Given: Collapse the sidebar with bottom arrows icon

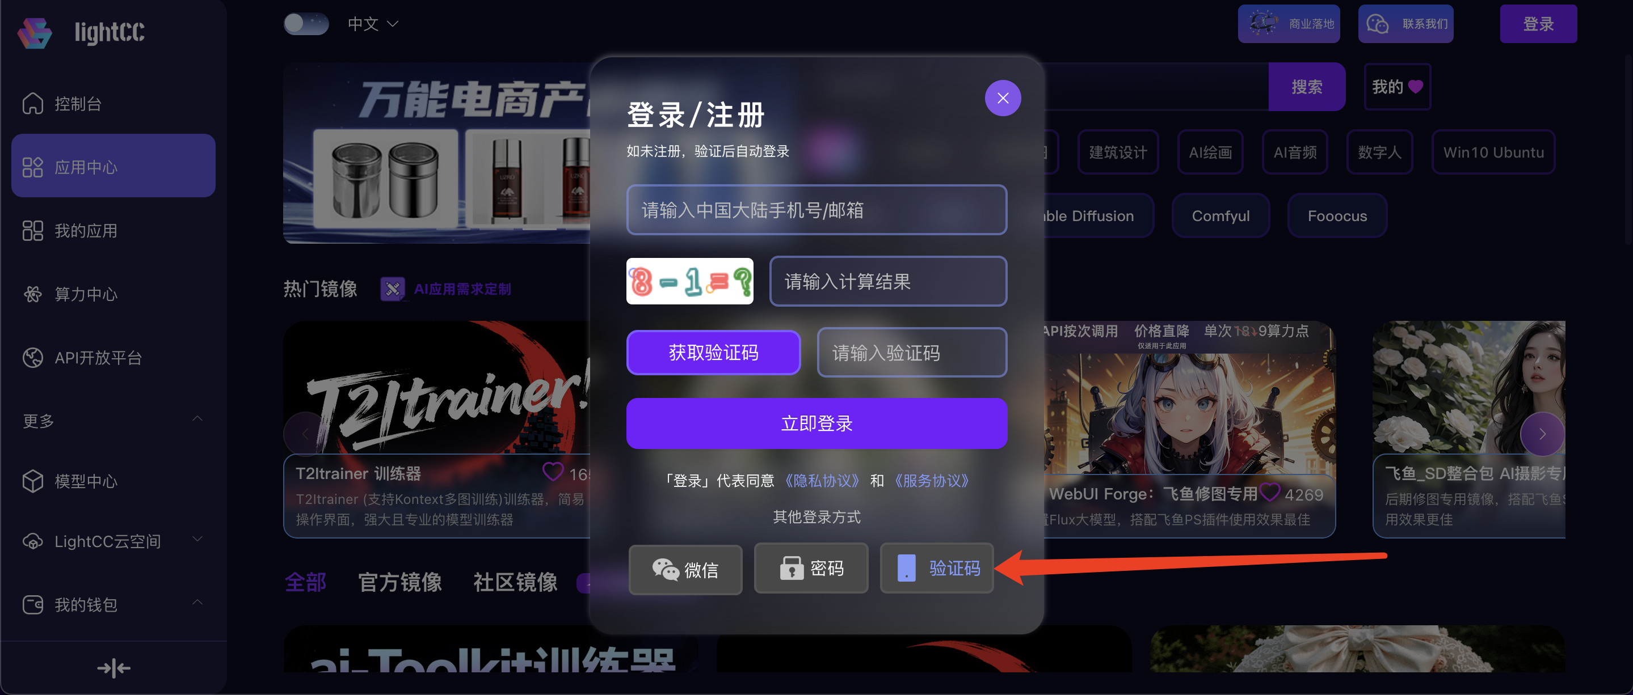Looking at the screenshot, I should 113,668.
